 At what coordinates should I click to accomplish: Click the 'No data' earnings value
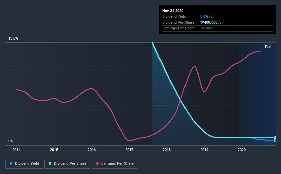tap(207, 28)
